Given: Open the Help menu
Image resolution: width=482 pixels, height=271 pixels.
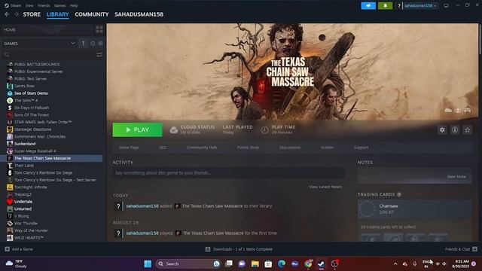Looking at the screenshot, I should point(74,5).
